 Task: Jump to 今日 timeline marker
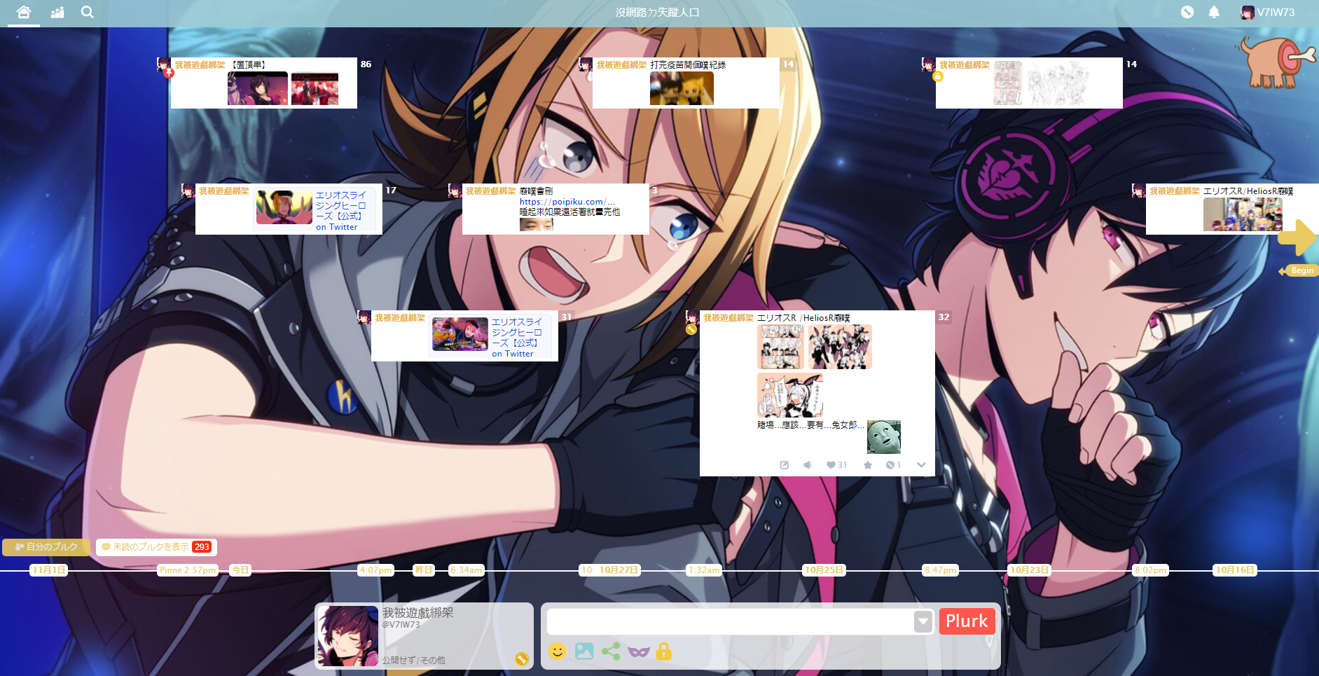[x=240, y=570]
